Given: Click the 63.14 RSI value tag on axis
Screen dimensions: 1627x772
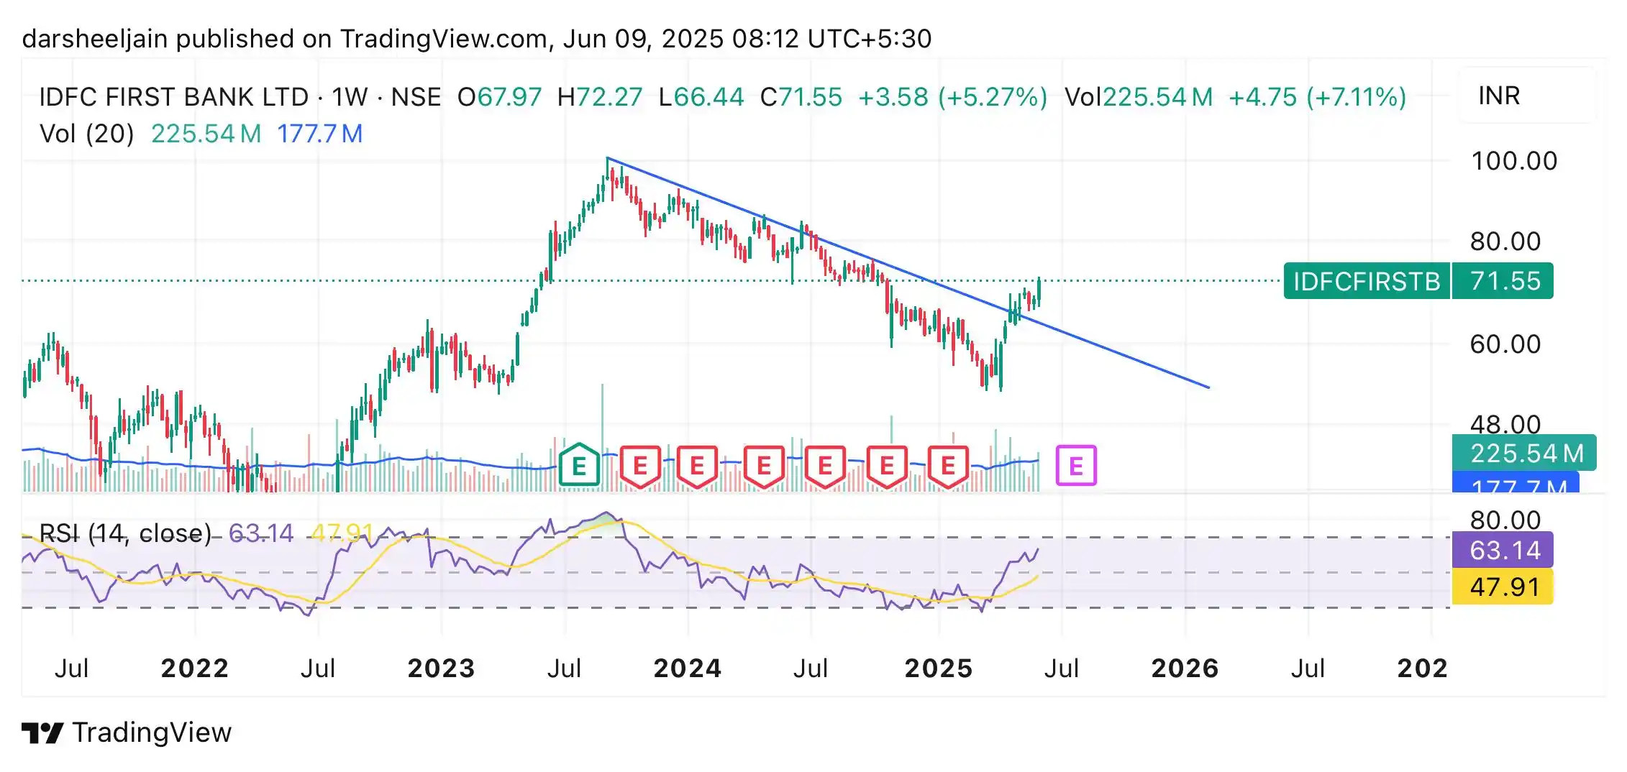Looking at the screenshot, I should point(1503,550).
